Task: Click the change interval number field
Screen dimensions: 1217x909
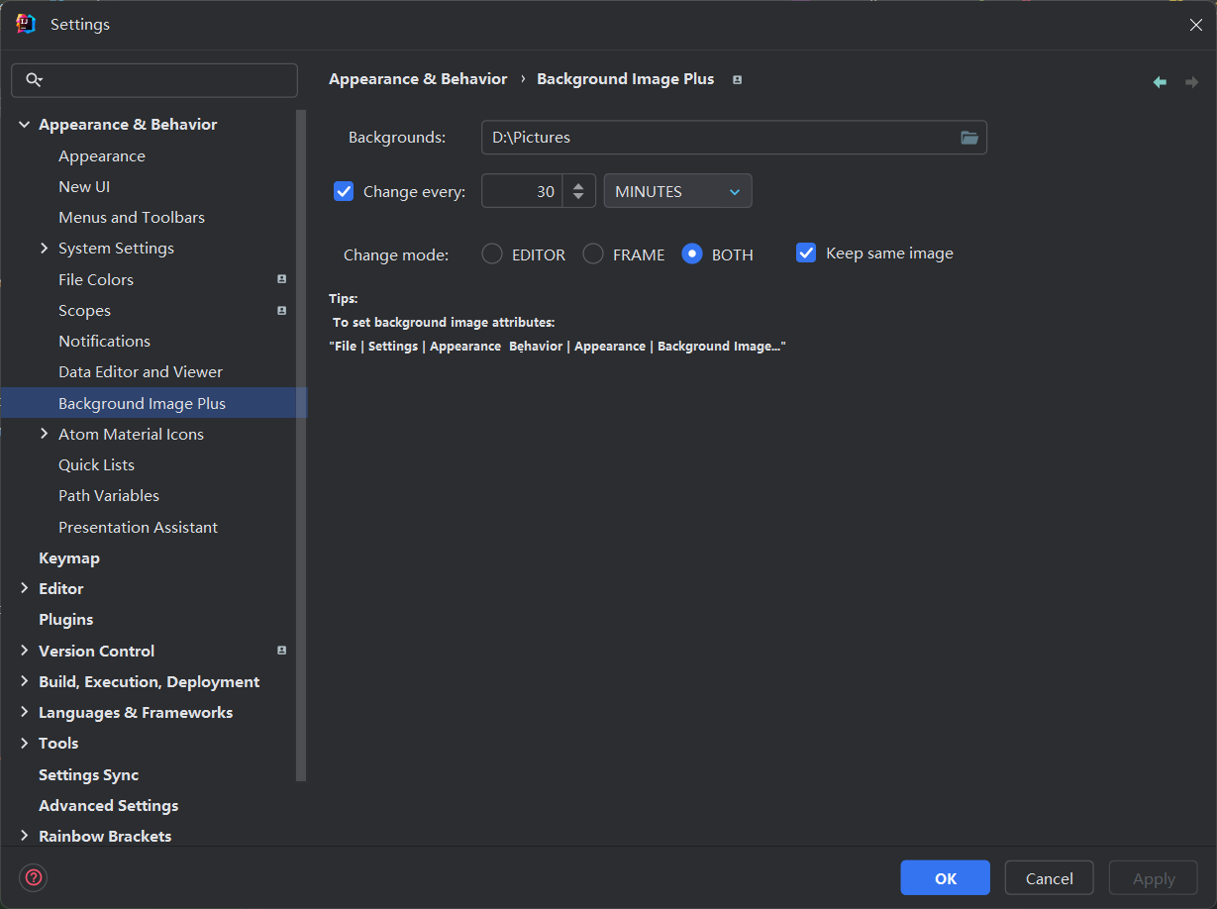Action: tap(522, 191)
